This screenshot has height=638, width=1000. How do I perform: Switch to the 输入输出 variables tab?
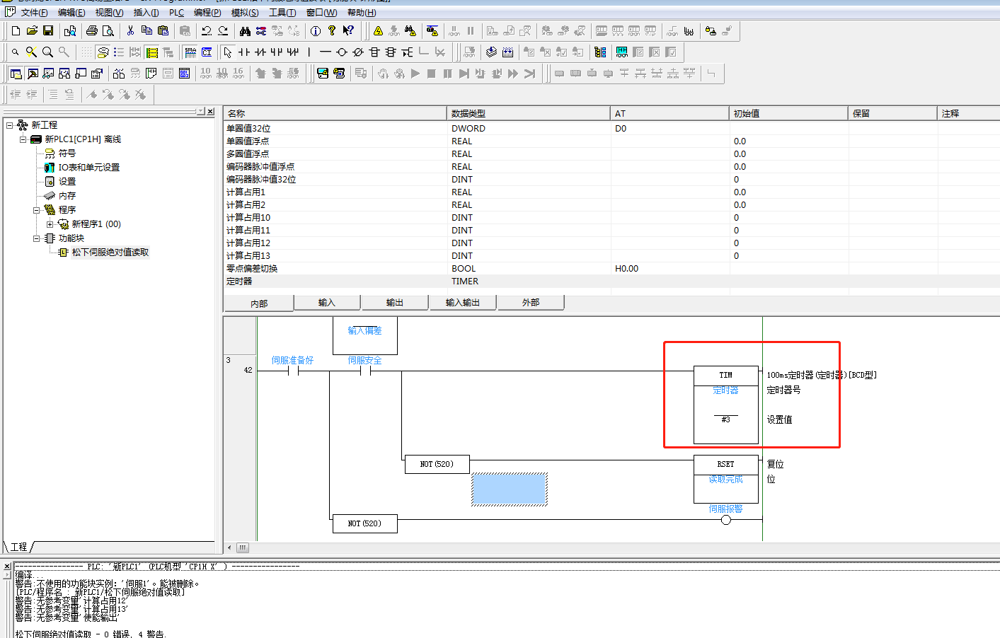[462, 303]
